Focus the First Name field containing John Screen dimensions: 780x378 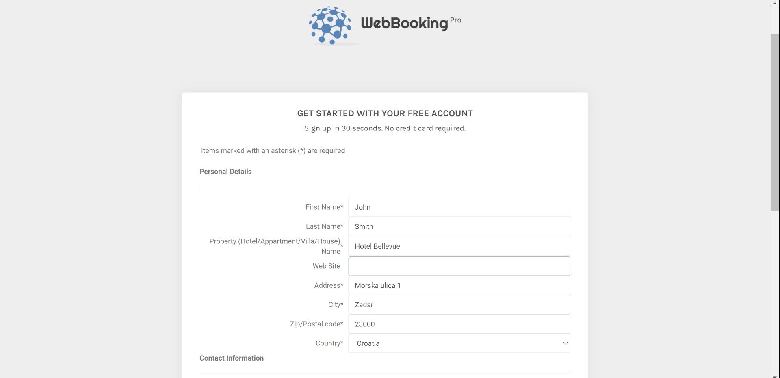click(459, 207)
